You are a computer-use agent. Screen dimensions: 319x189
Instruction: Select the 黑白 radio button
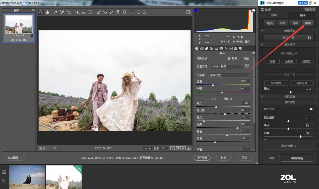click(241, 58)
